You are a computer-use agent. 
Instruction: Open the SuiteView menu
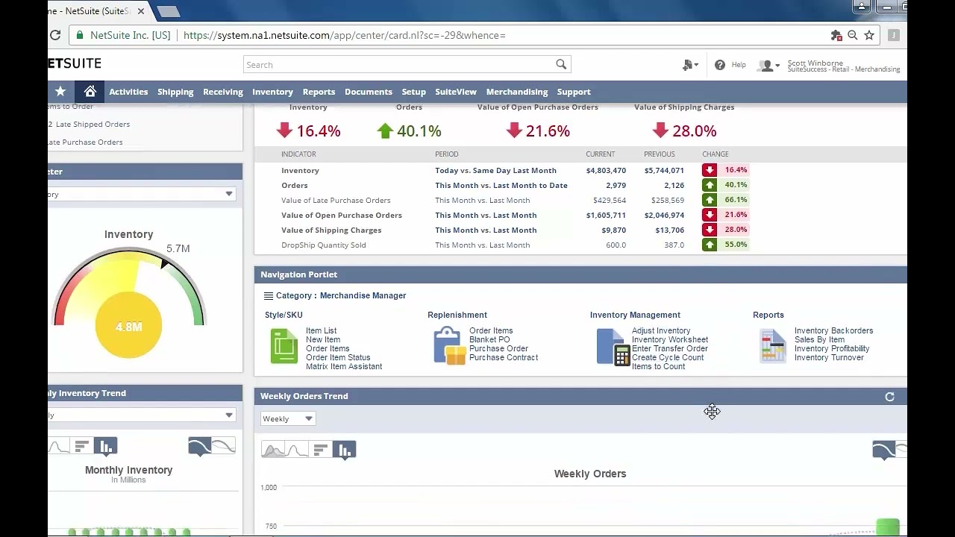pyautogui.click(x=456, y=92)
